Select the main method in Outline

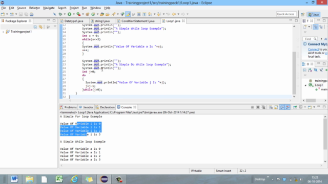point(324,89)
